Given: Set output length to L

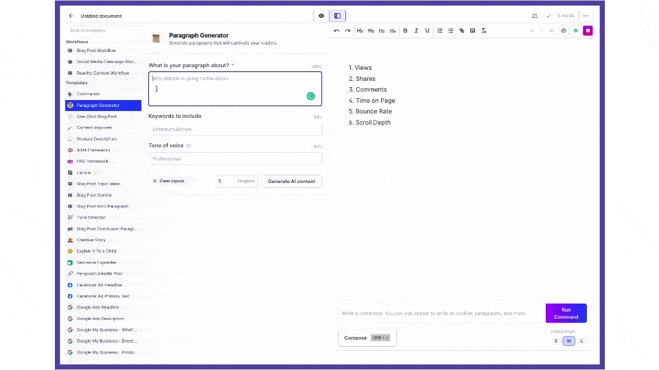Looking at the screenshot, I should pyautogui.click(x=581, y=341).
